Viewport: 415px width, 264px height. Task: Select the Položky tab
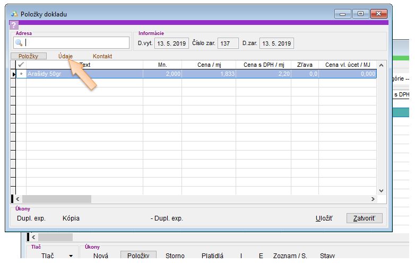[x=29, y=56]
